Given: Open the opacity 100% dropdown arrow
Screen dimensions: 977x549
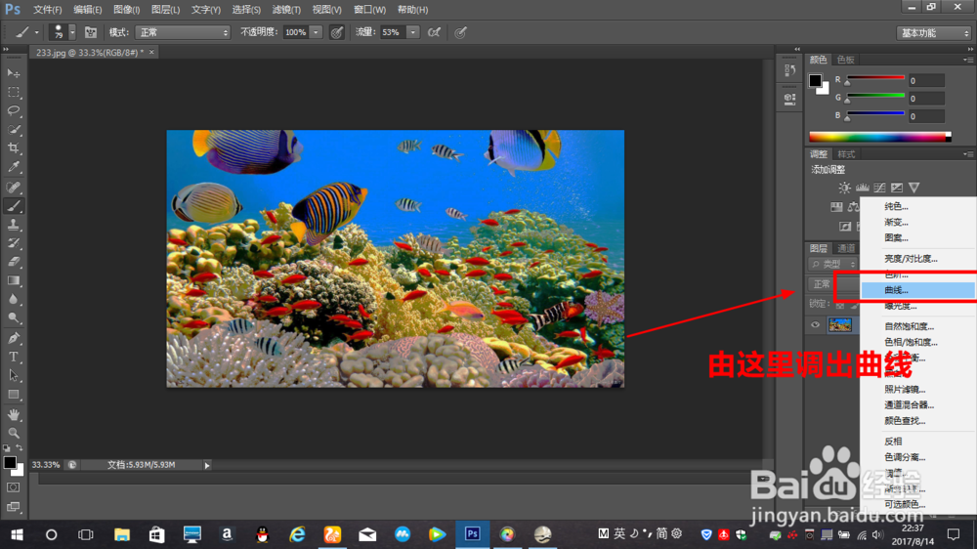Looking at the screenshot, I should tap(316, 32).
